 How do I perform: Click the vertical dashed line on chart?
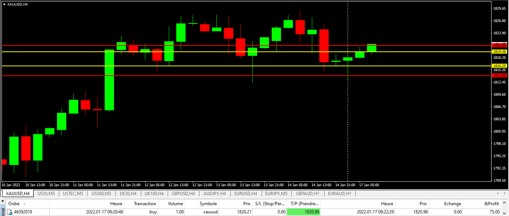(348, 112)
